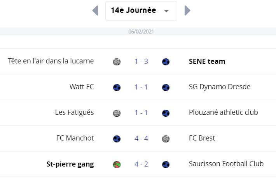Click Les Fatigués' grey ball logo
Screen dimensions: 276x179
pos(117,113)
